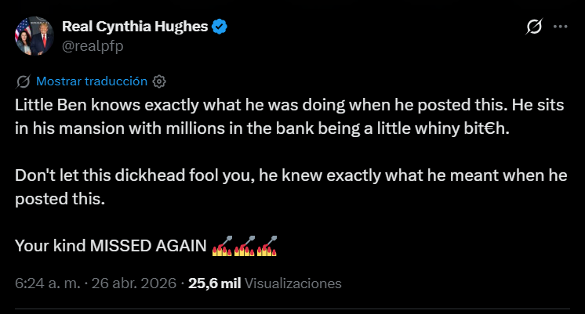Click Mostrar traducción to translate the post

[92, 81]
